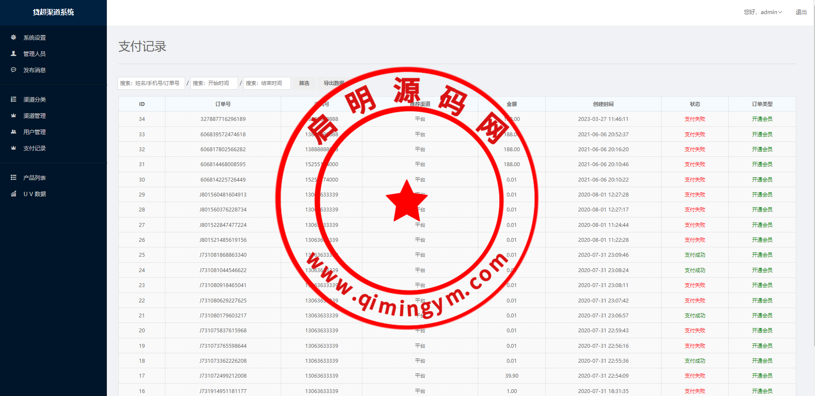
Task: Click the 贷超渠道系统 logo title
Action: pos(53,12)
